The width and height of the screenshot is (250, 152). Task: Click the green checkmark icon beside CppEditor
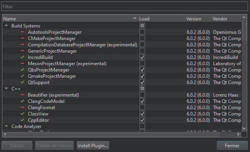tap(22, 120)
